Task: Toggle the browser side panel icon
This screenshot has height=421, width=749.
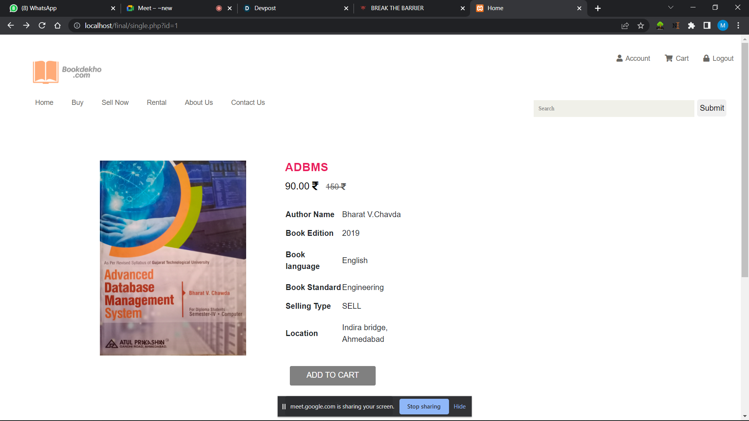Action: pos(707,26)
